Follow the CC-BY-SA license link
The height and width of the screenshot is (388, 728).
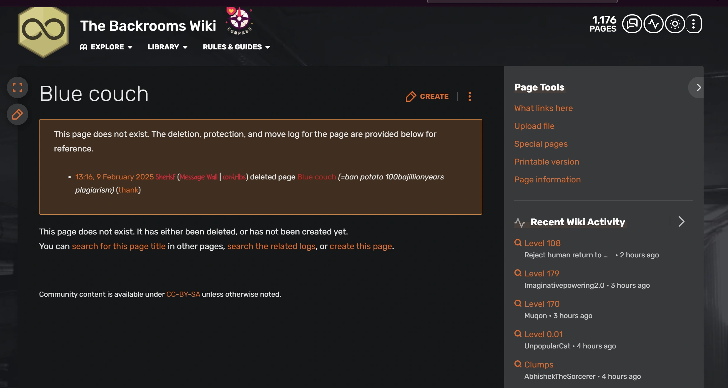183,294
